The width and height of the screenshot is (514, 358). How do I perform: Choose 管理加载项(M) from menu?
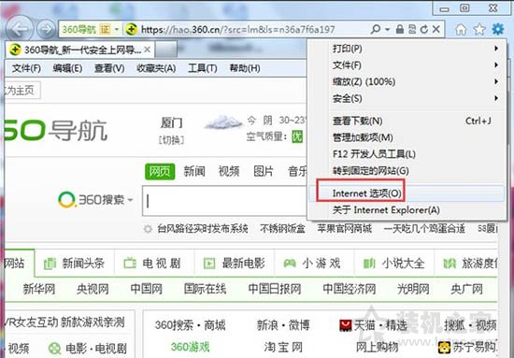pos(407,137)
